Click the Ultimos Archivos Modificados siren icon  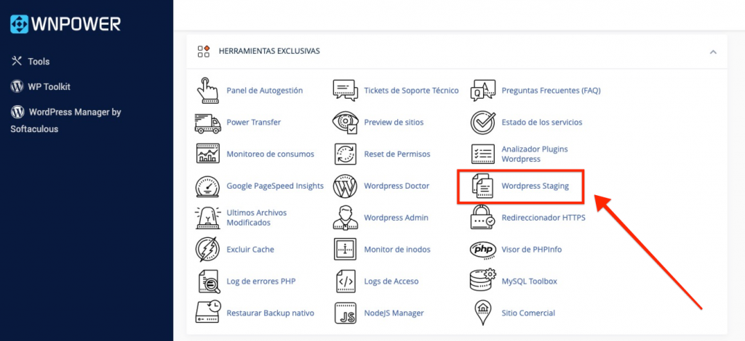[207, 218]
